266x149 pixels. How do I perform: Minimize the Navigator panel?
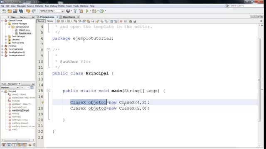(33, 84)
